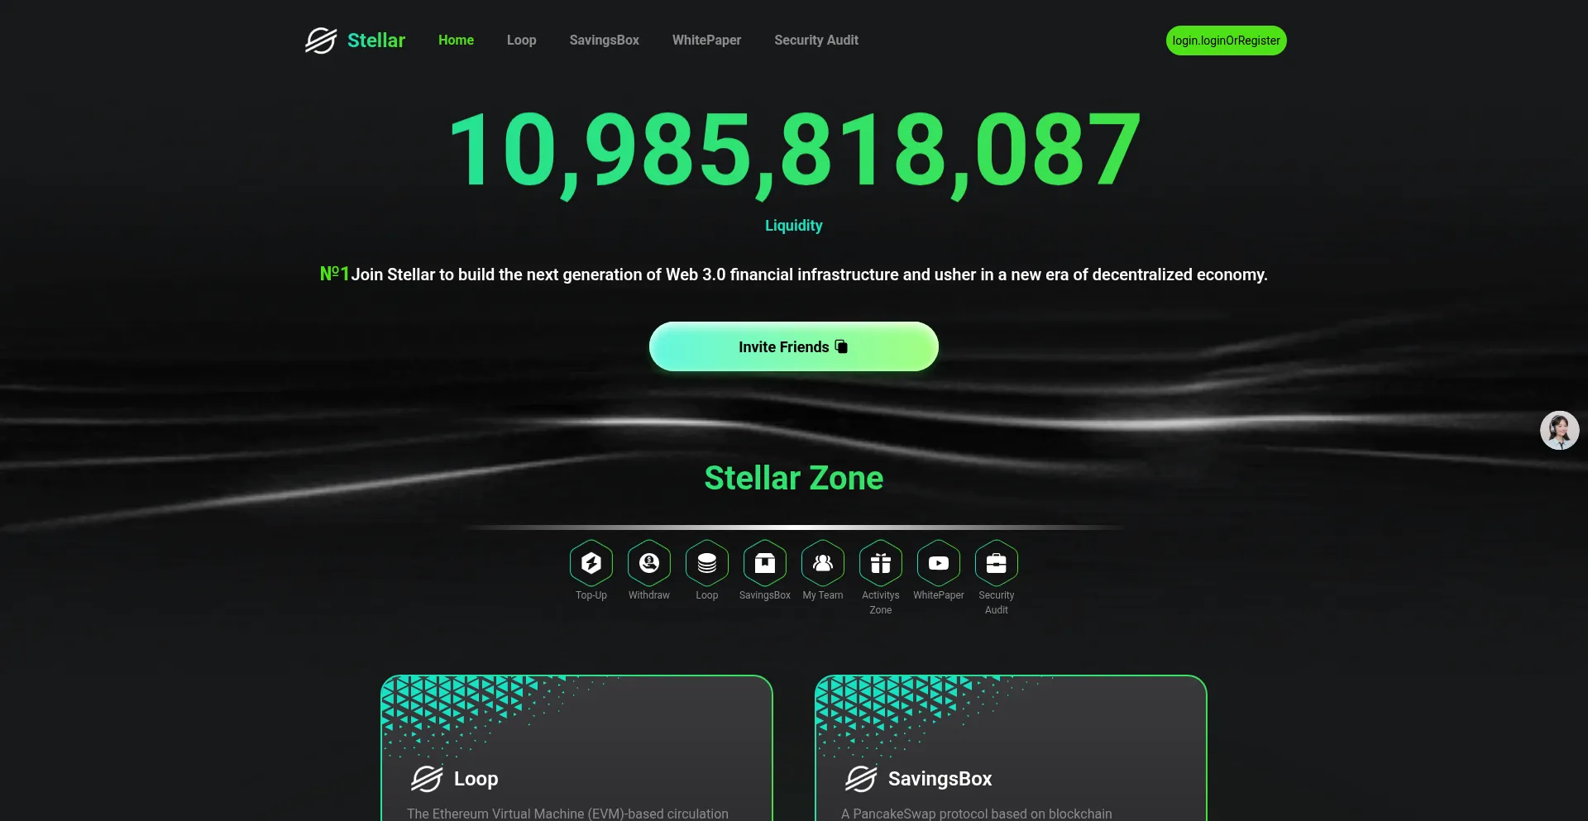Click the SavingsBox card title

(x=940, y=779)
